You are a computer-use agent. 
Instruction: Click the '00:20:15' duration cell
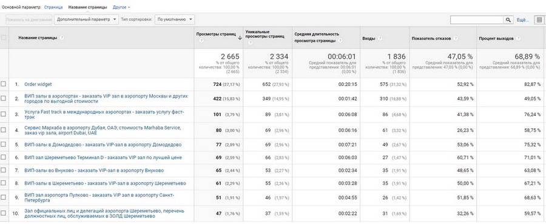click(347, 84)
